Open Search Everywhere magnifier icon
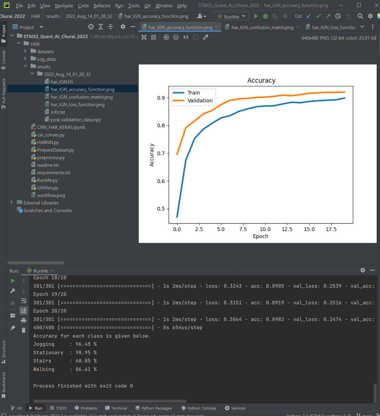Image resolution: width=380 pixels, height=416 pixels. [x=360, y=16]
